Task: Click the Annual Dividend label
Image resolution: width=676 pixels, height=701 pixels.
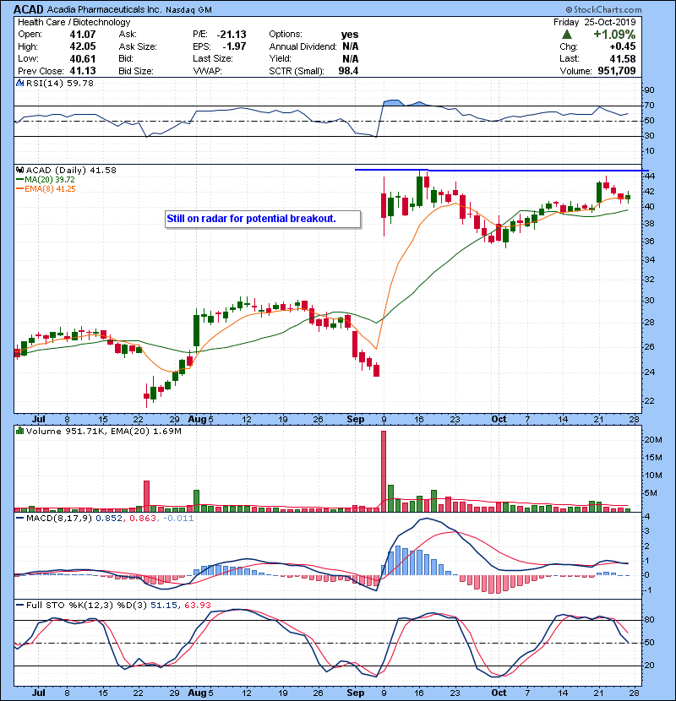Action: coord(303,46)
